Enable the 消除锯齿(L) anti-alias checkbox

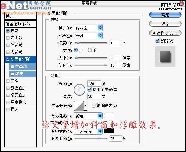(x=93, y=105)
